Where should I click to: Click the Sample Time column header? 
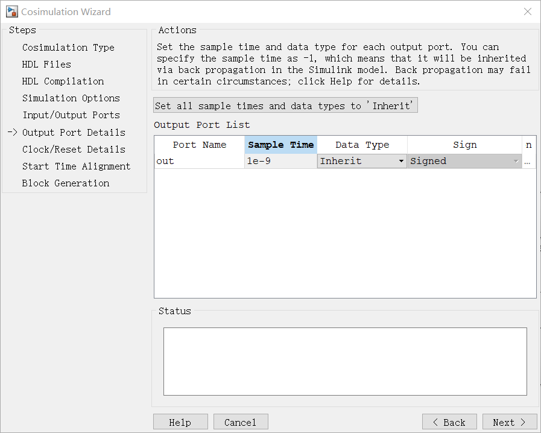point(281,145)
